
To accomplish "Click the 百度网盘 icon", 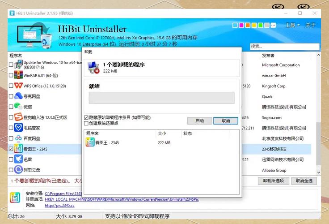I will (x=18, y=138).
